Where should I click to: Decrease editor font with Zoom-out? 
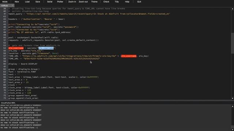tap(83, 2)
